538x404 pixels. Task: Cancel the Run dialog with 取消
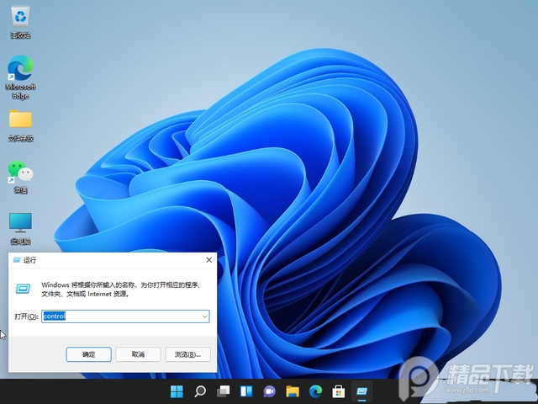click(x=138, y=354)
